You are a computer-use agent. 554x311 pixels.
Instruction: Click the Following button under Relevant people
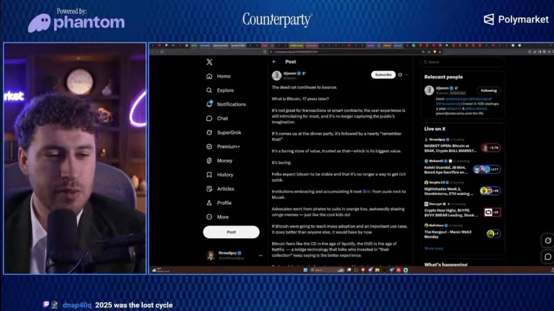tap(488, 91)
